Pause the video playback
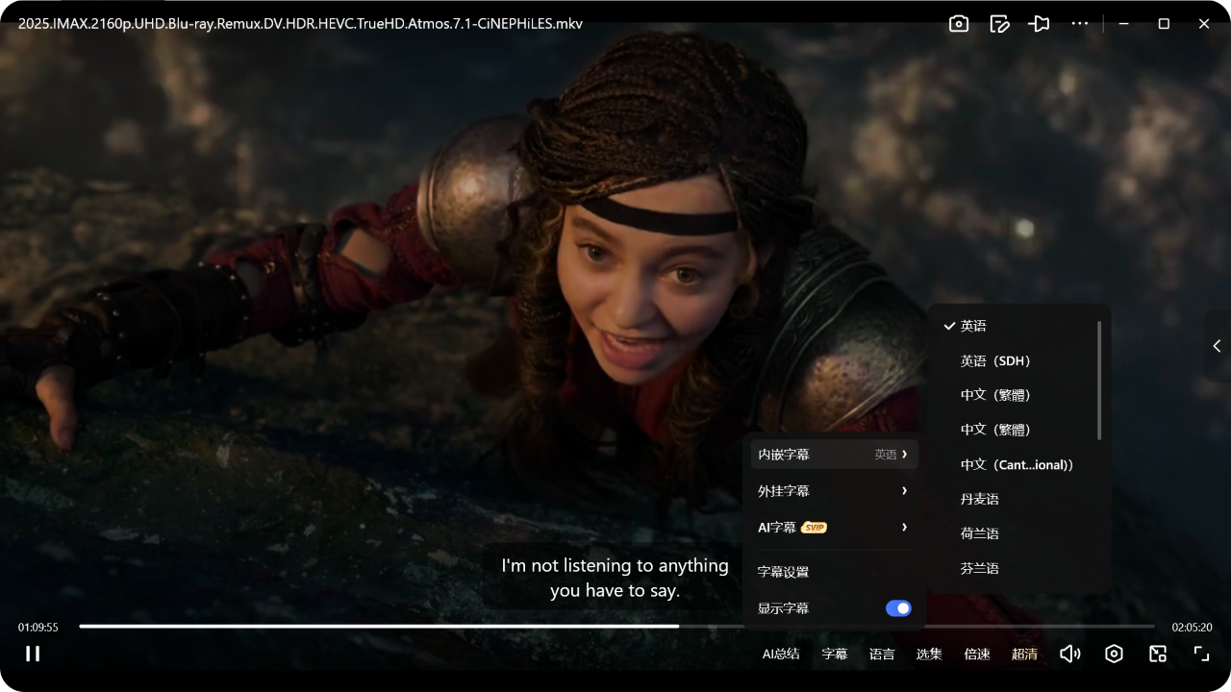The width and height of the screenshot is (1231, 692). (x=33, y=654)
